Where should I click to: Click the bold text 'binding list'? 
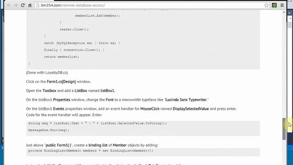point(98,145)
